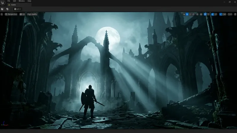Open the Perspective view dropdown
Image resolution: width=237 pixels, height=133 pixels.
tap(11, 14)
